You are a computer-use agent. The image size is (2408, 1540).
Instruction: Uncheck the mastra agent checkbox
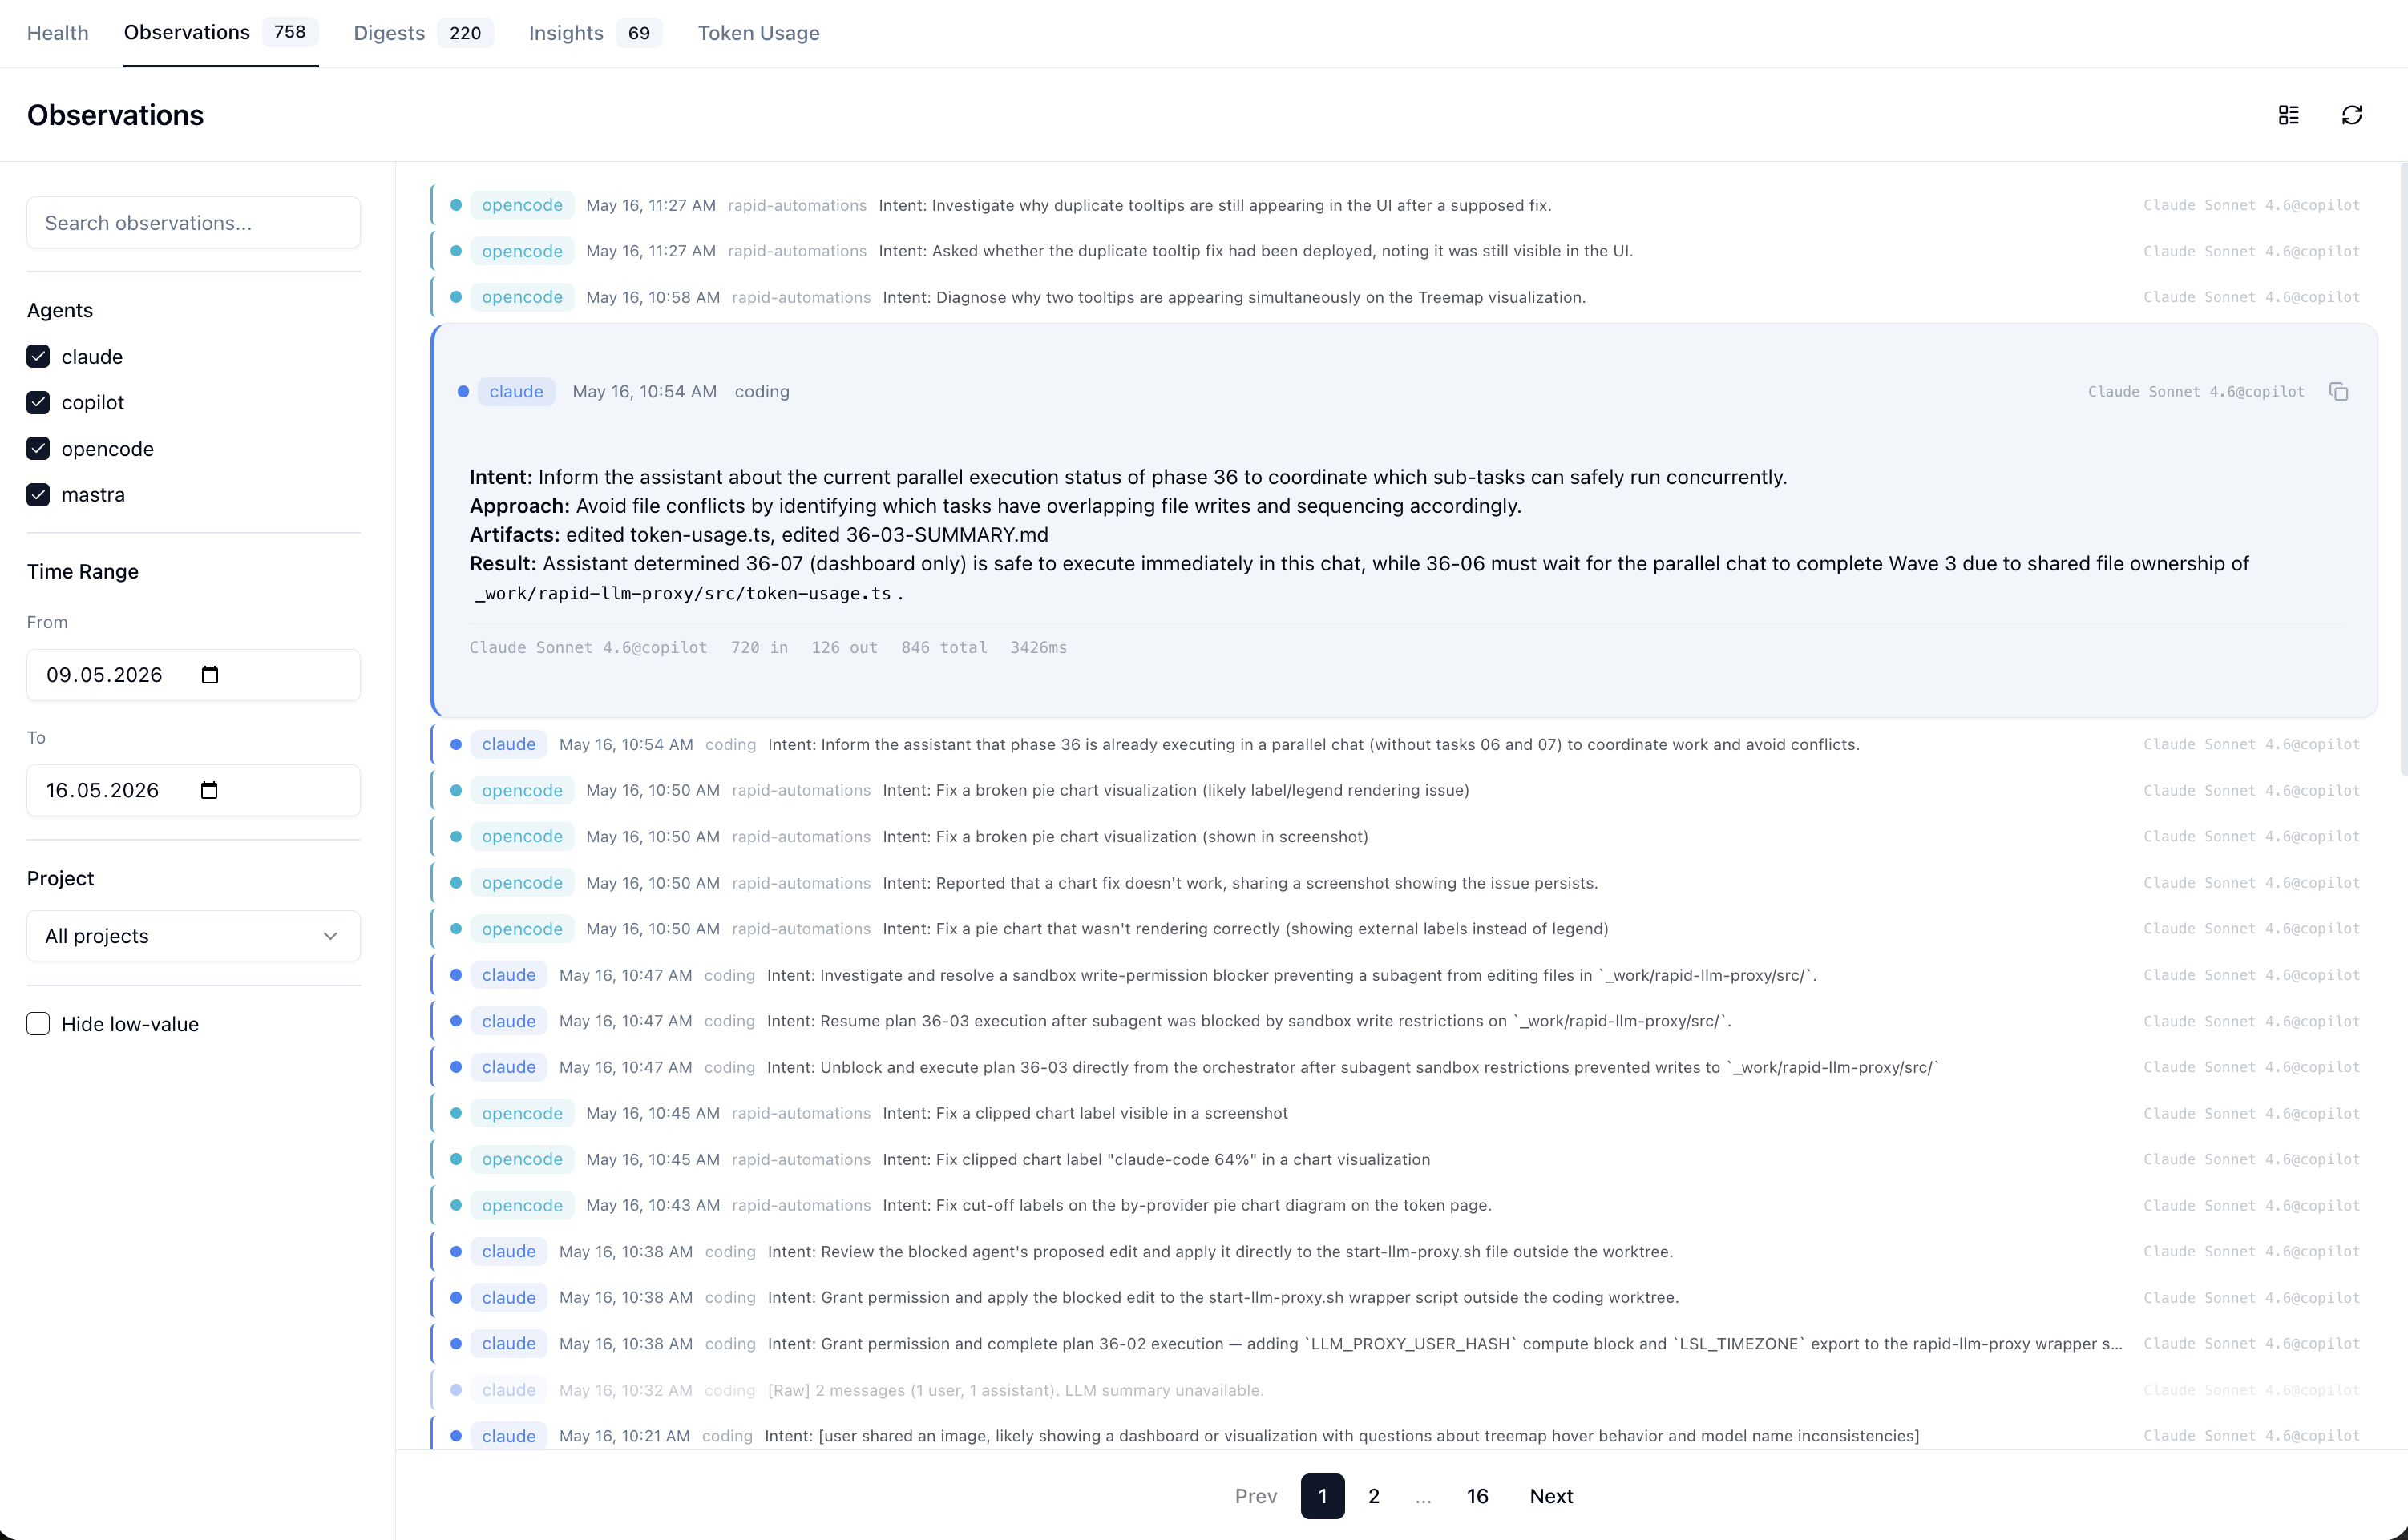click(x=38, y=495)
